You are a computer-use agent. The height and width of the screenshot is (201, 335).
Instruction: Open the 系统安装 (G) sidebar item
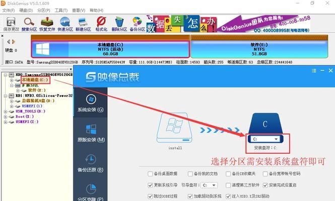(x=91, y=103)
